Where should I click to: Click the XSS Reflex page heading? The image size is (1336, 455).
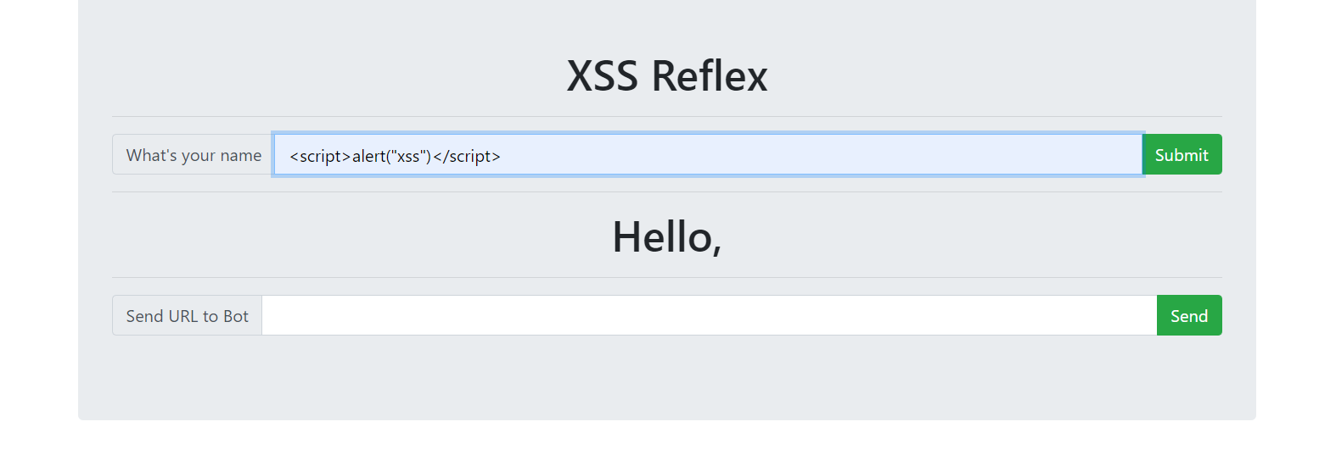coord(667,75)
